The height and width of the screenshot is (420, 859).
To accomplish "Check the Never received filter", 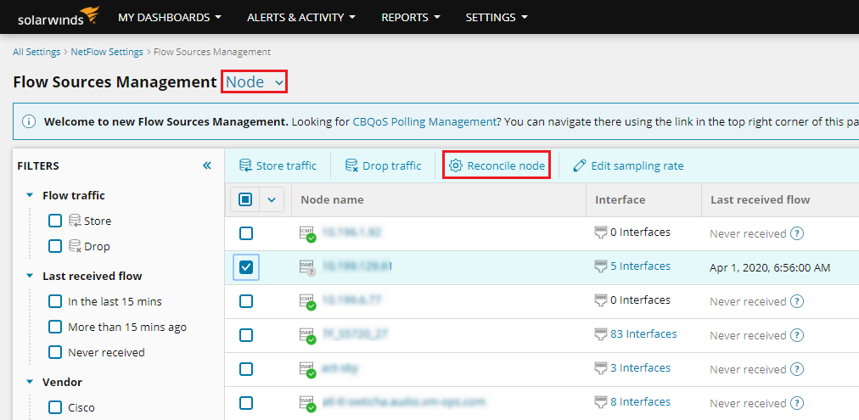I will point(55,352).
